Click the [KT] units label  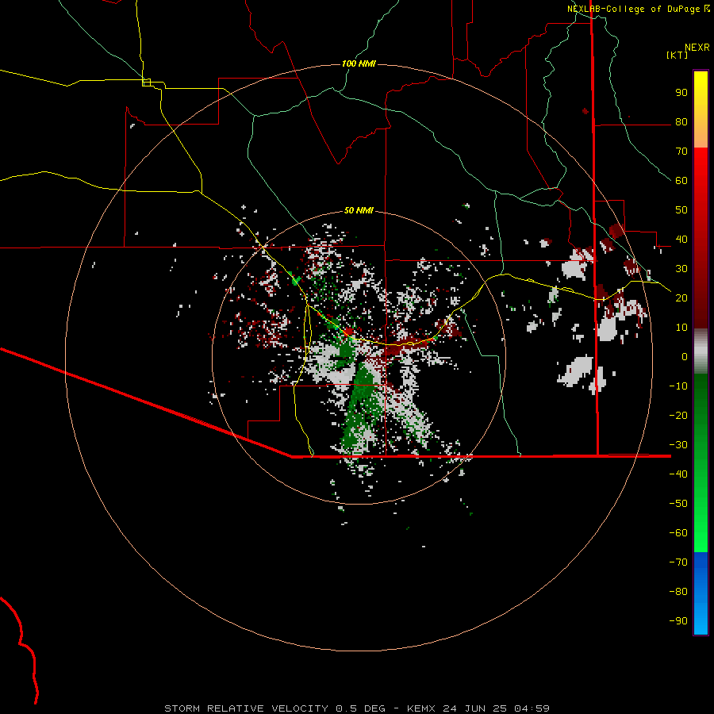pos(678,55)
